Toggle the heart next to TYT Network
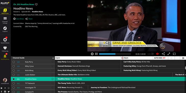 pyautogui.click(x=14, y=83)
